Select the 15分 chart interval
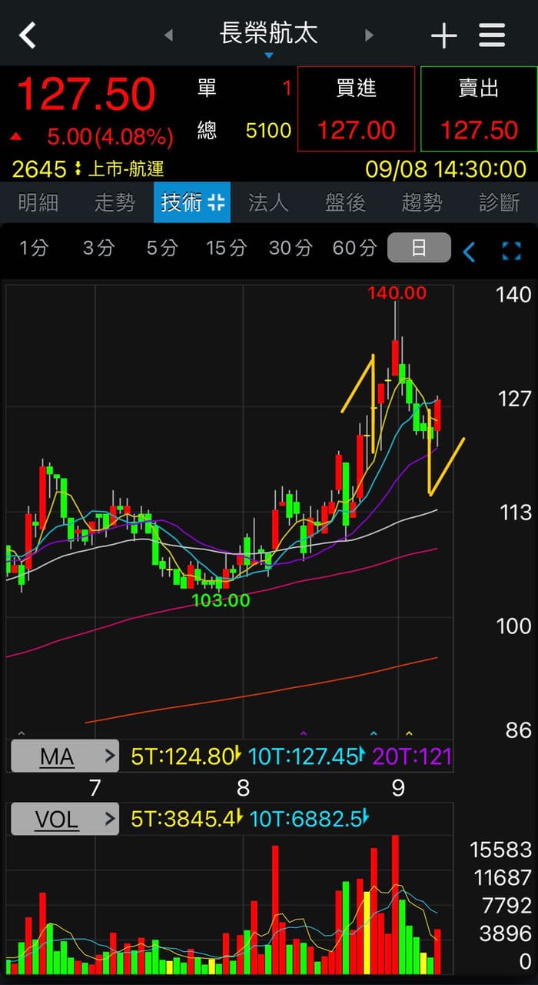The image size is (538, 985). pyautogui.click(x=226, y=248)
